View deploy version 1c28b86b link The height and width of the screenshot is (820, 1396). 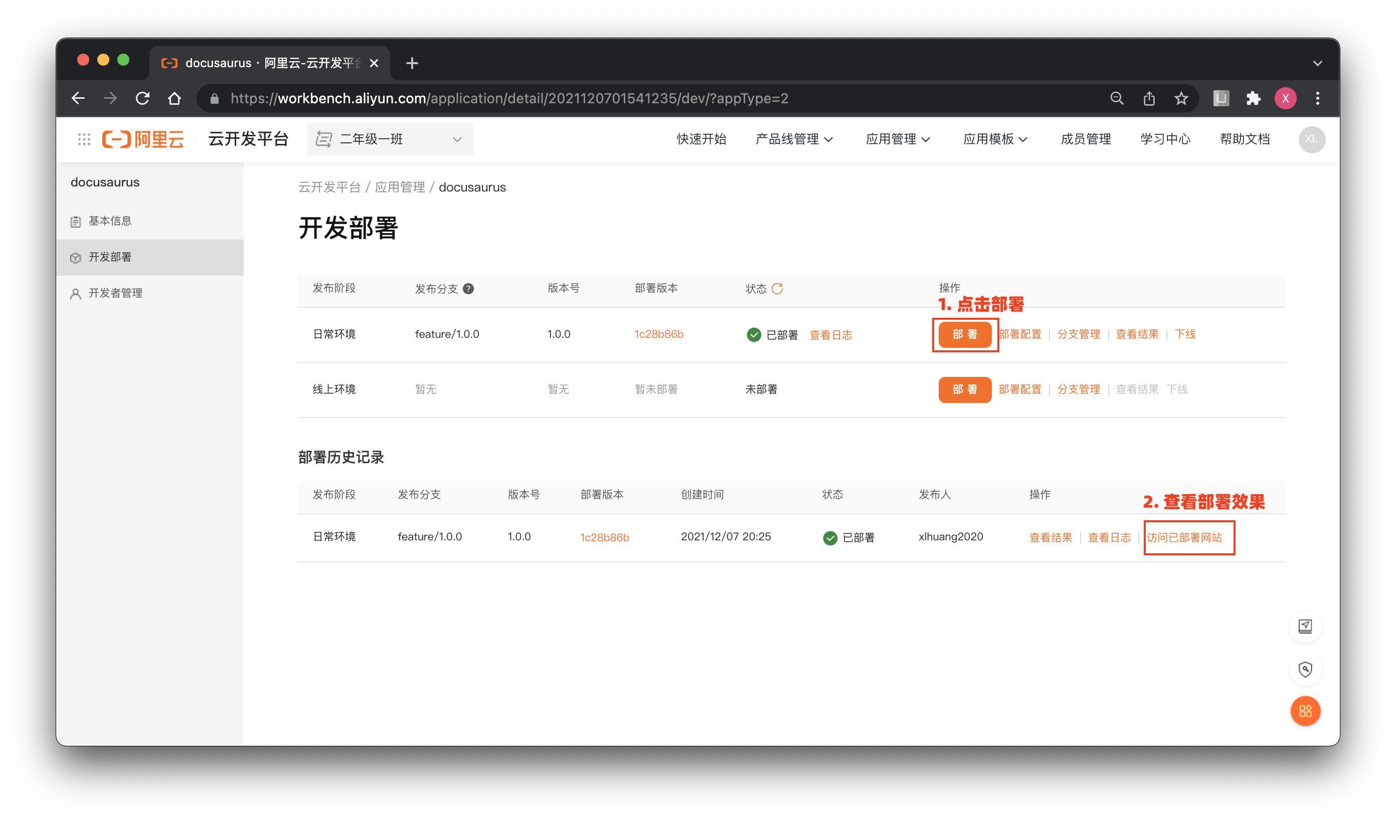point(659,334)
